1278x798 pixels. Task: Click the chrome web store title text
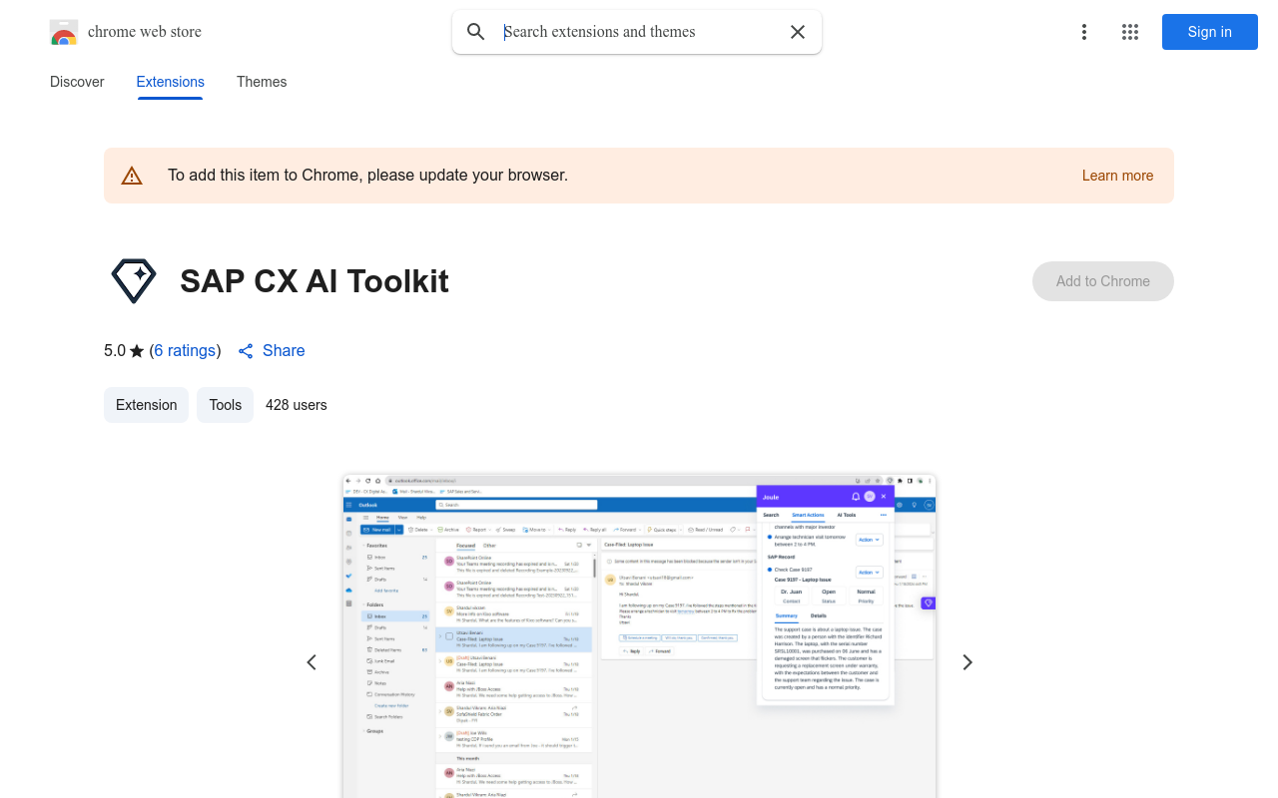(x=145, y=32)
